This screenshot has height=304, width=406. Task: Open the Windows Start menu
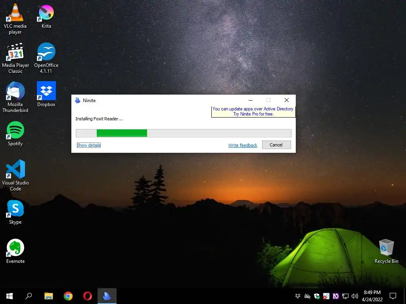click(10, 296)
